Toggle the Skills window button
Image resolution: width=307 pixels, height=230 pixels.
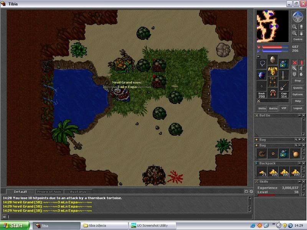(x=262, y=108)
